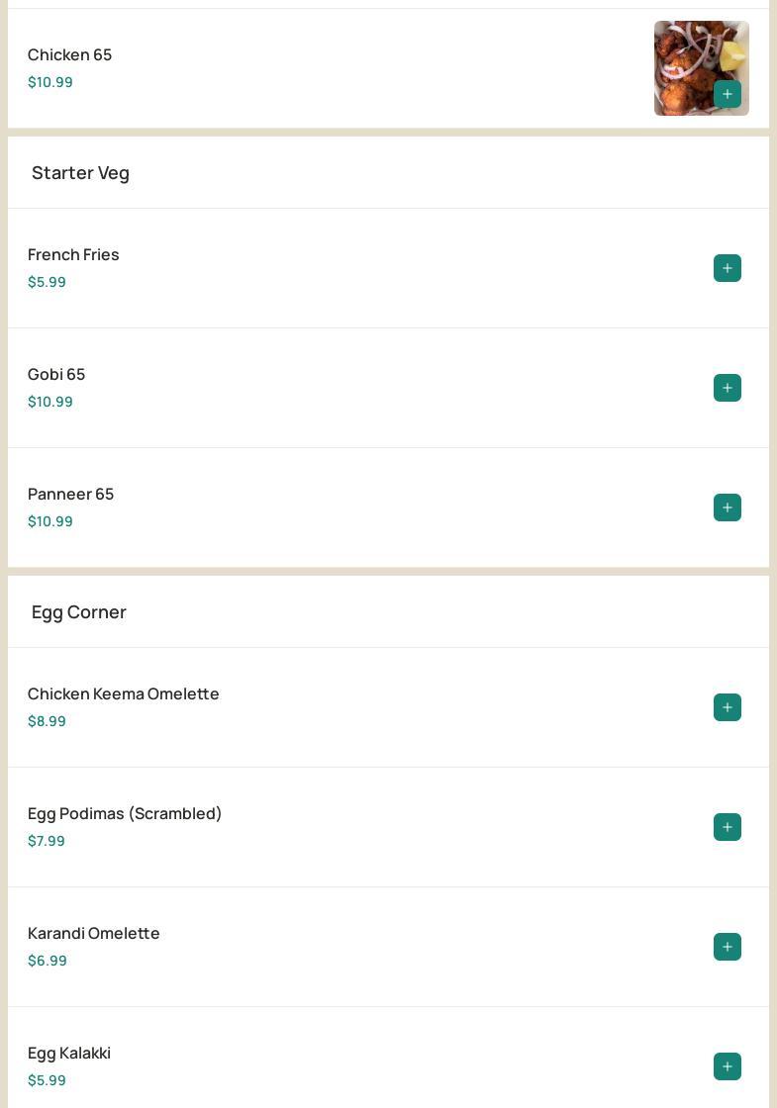The image size is (777, 1108).
Task: Add Panneer 65 using plus icon
Action: click(x=727, y=508)
